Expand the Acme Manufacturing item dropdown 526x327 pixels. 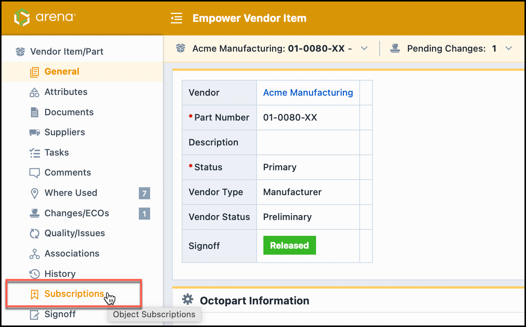364,48
